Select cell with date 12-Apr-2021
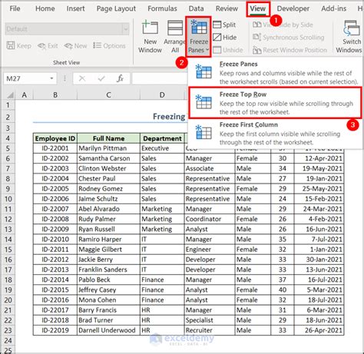Viewport: 364px width, 354px height. (x=319, y=158)
